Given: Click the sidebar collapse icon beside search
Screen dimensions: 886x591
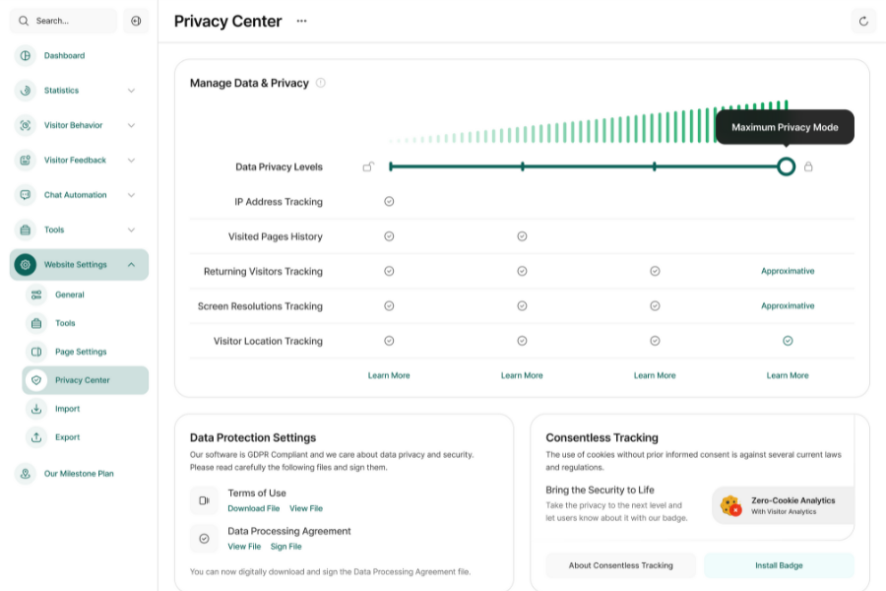Looking at the screenshot, I should tap(136, 21).
